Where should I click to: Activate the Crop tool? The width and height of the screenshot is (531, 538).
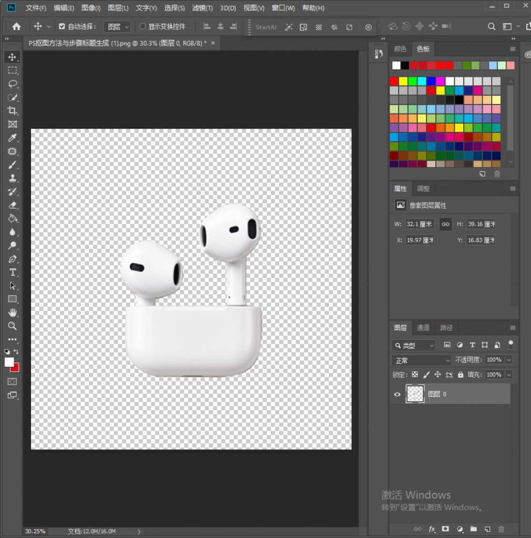[13, 110]
